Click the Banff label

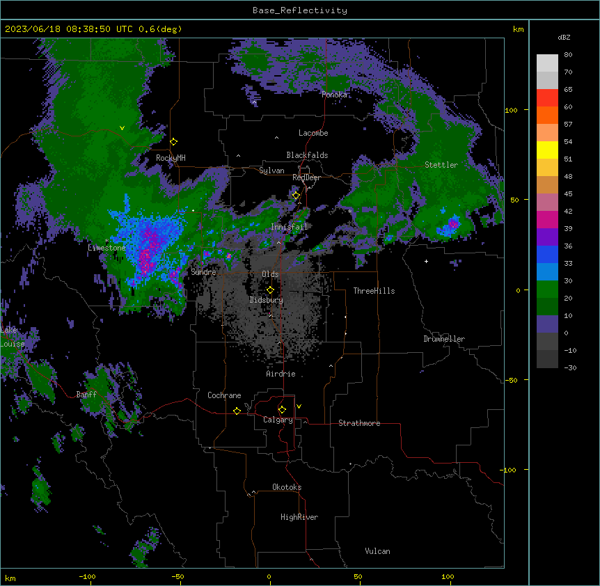point(86,395)
